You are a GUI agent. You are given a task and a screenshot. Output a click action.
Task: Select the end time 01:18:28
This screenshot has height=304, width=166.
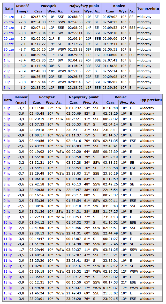[110, 66]
